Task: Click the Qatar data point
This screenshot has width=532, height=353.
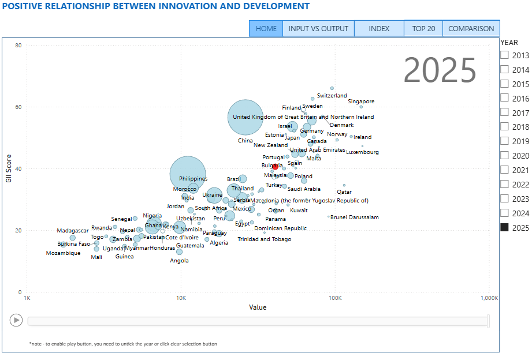Action: tap(344, 186)
